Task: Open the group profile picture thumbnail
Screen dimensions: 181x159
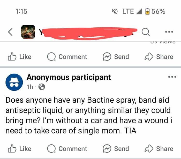Action: [x=28, y=32]
